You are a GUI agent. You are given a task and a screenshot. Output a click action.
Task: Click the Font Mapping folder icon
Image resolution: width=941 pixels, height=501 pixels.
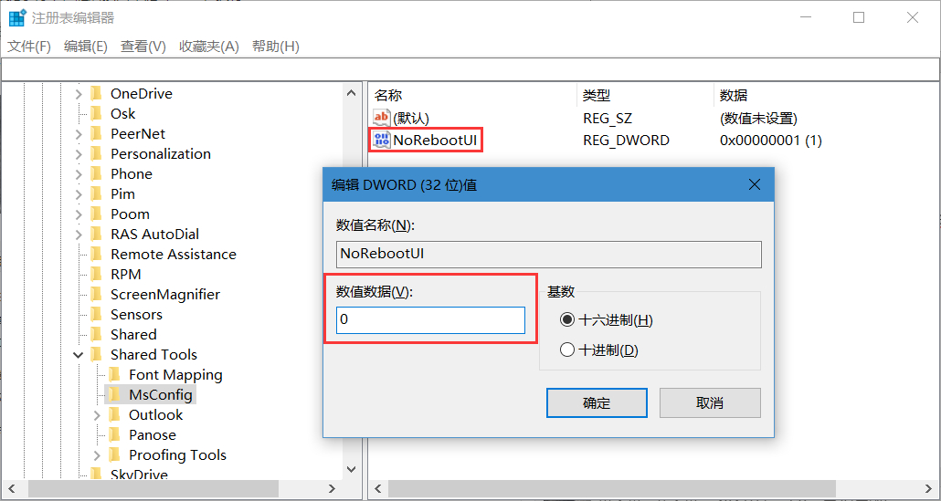tap(114, 374)
